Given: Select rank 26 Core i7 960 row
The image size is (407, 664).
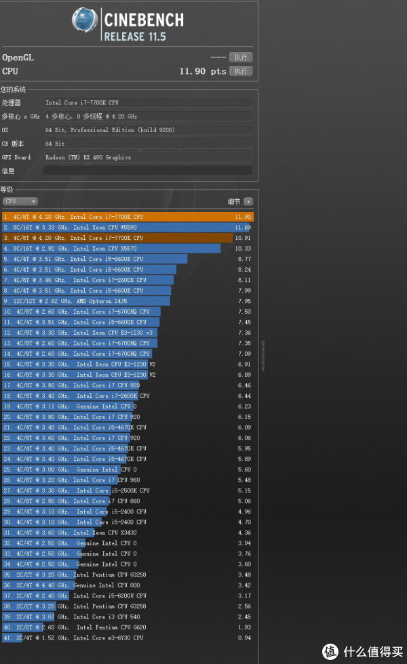Looking at the screenshot, I should click(128, 480).
